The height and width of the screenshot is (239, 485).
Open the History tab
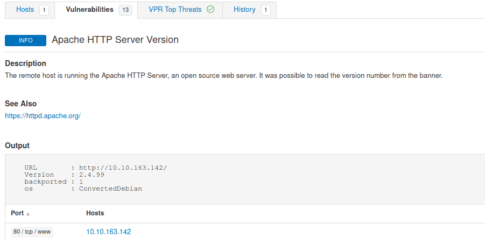(249, 10)
